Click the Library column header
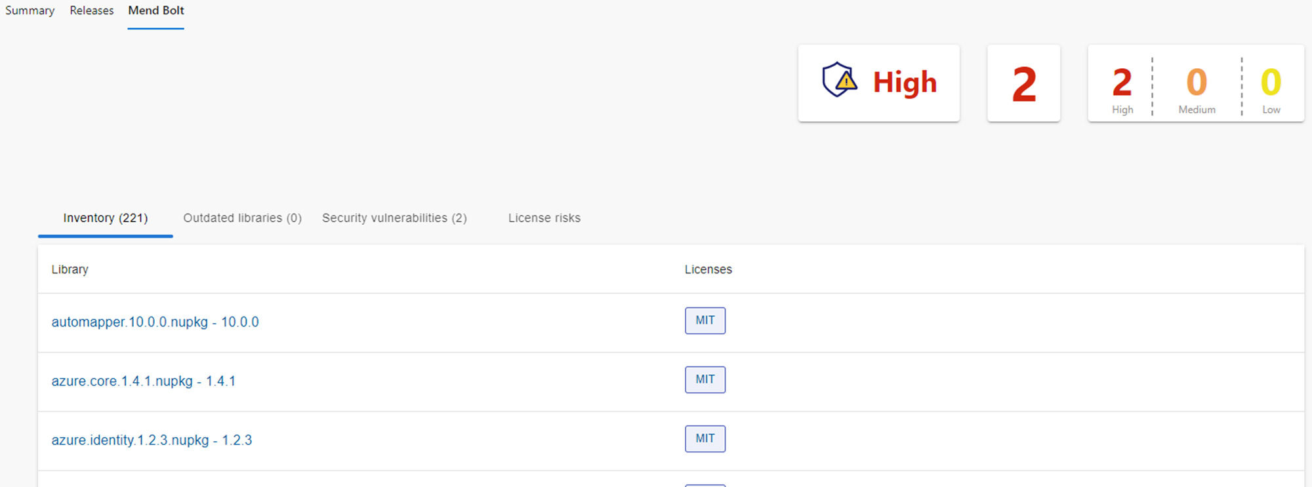The height and width of the screenshot is (487, 1312). [70, 269]
